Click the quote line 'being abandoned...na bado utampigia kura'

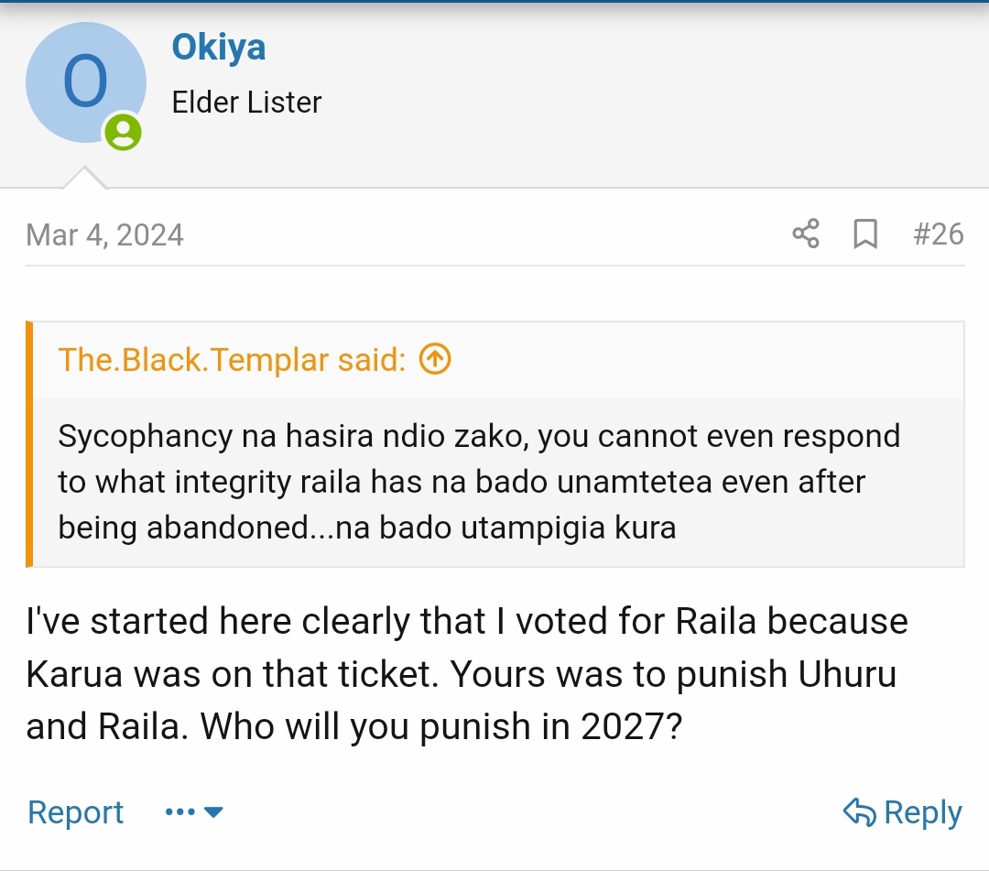pos(366,528)
